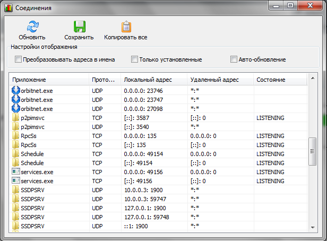Click the Сохранить floppy disk icon

click(79, 27)
